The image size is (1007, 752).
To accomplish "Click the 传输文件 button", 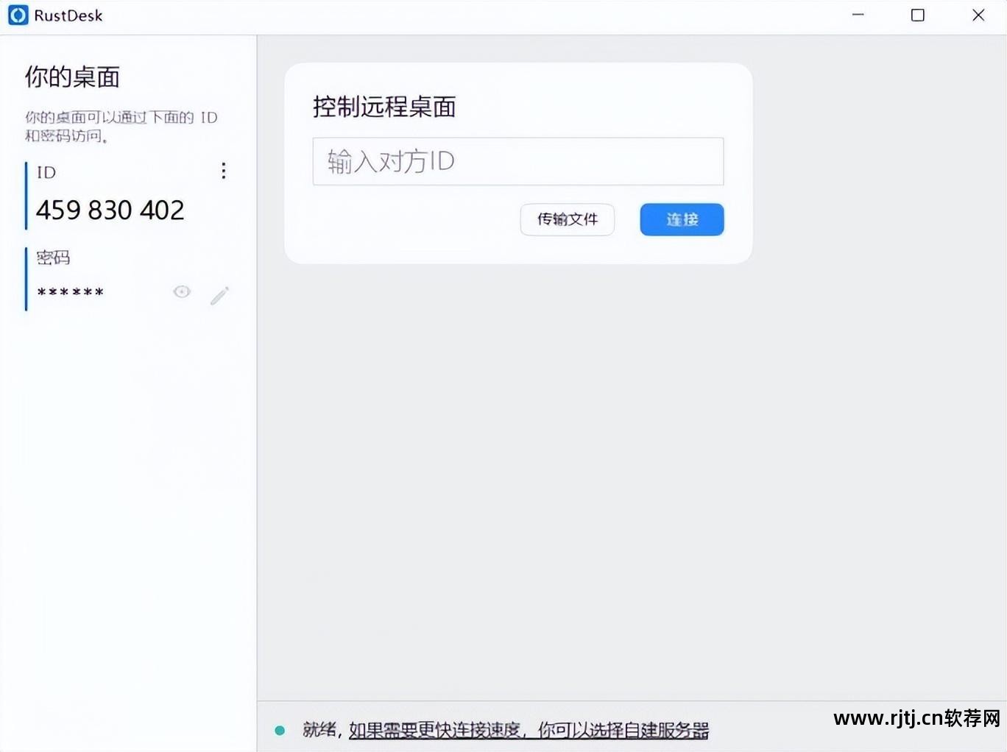I will click(567, 219).
